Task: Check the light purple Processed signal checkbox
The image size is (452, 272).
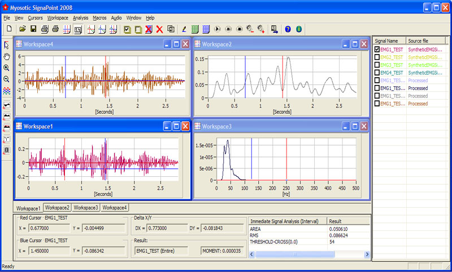Action: (377, 80)
